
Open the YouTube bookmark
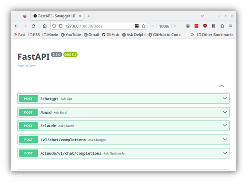[71, 35]
